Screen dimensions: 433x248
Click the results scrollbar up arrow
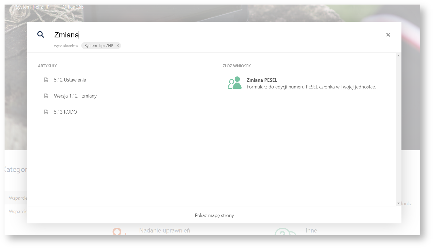coord(399,56)
